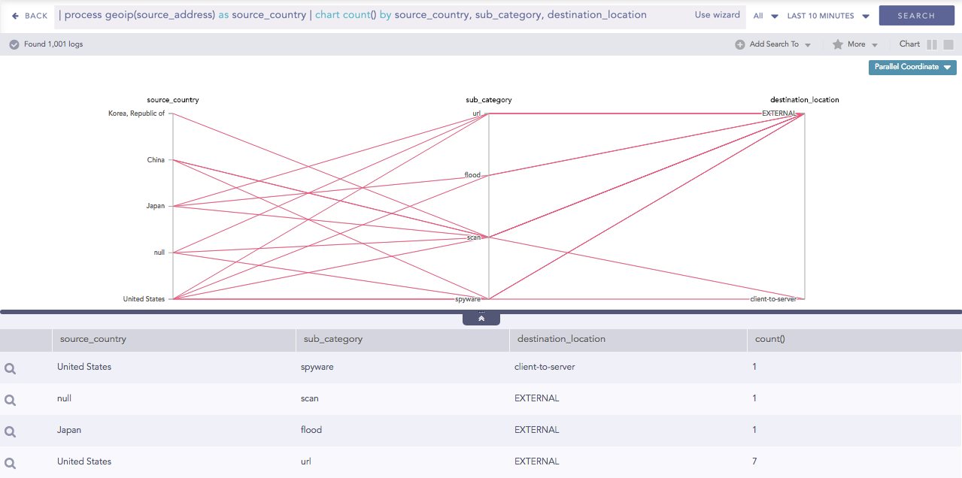Open the Add Search To menu
This screenshot has height=478, width=962.
pyautogui.click(x=779, y=44)
